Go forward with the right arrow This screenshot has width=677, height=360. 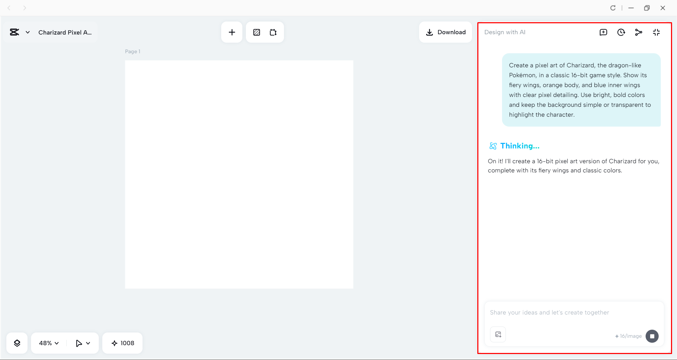click(25, 8)
